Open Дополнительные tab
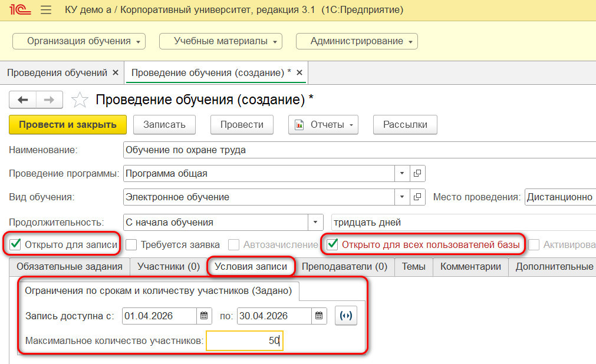The height and width of the screenshot is (364, 596). [552, 267]
